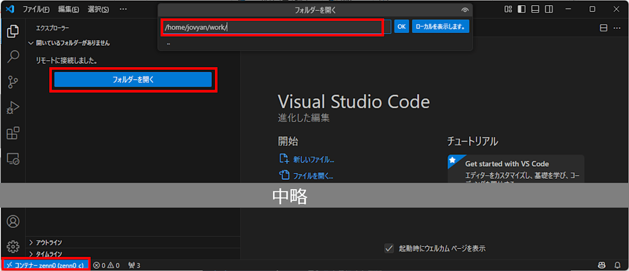The width and height of the screenshot is (629, 271).
Task: Open the Manage gear icon
Action: coord(13,246)
